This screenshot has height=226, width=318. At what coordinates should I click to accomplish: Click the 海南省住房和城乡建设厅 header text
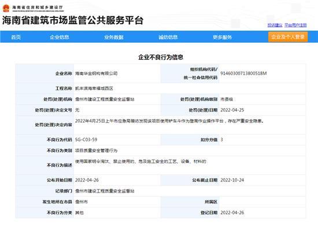pyautogui.click(x=38, y=8)
